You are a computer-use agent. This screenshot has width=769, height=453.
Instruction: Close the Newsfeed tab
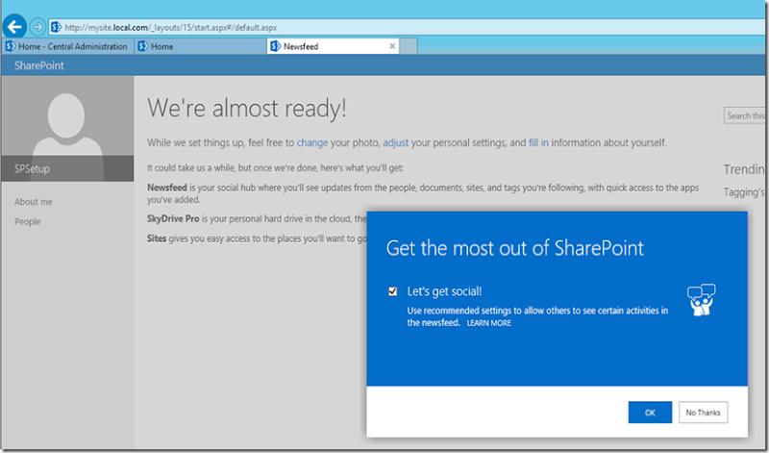click(392, 46)
